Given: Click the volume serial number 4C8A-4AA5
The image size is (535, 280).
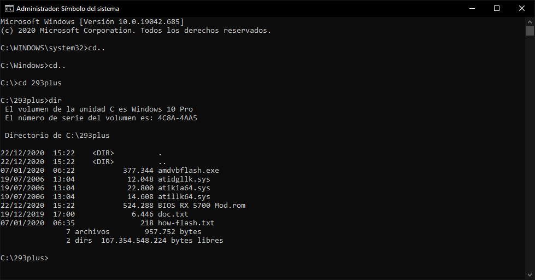Looking at the screenshot, I should 178,118.
